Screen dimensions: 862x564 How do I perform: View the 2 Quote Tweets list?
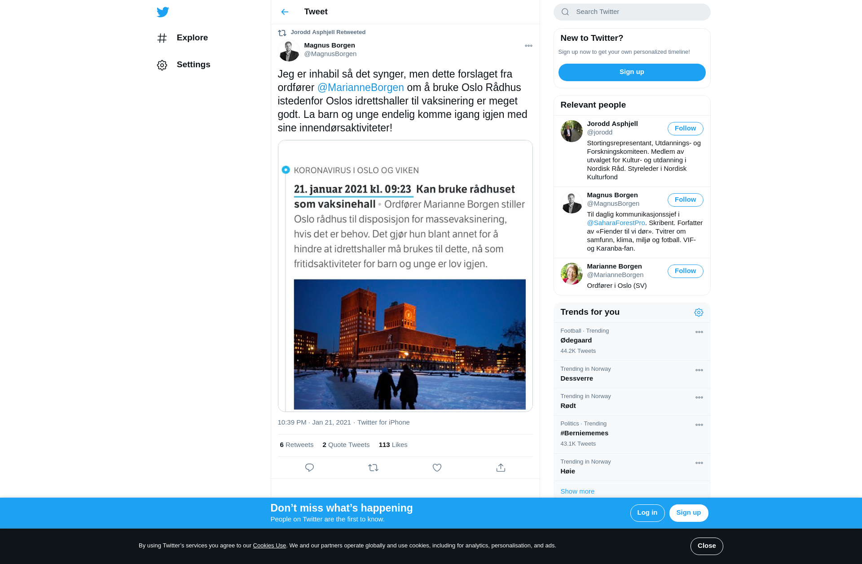point(346,445)
